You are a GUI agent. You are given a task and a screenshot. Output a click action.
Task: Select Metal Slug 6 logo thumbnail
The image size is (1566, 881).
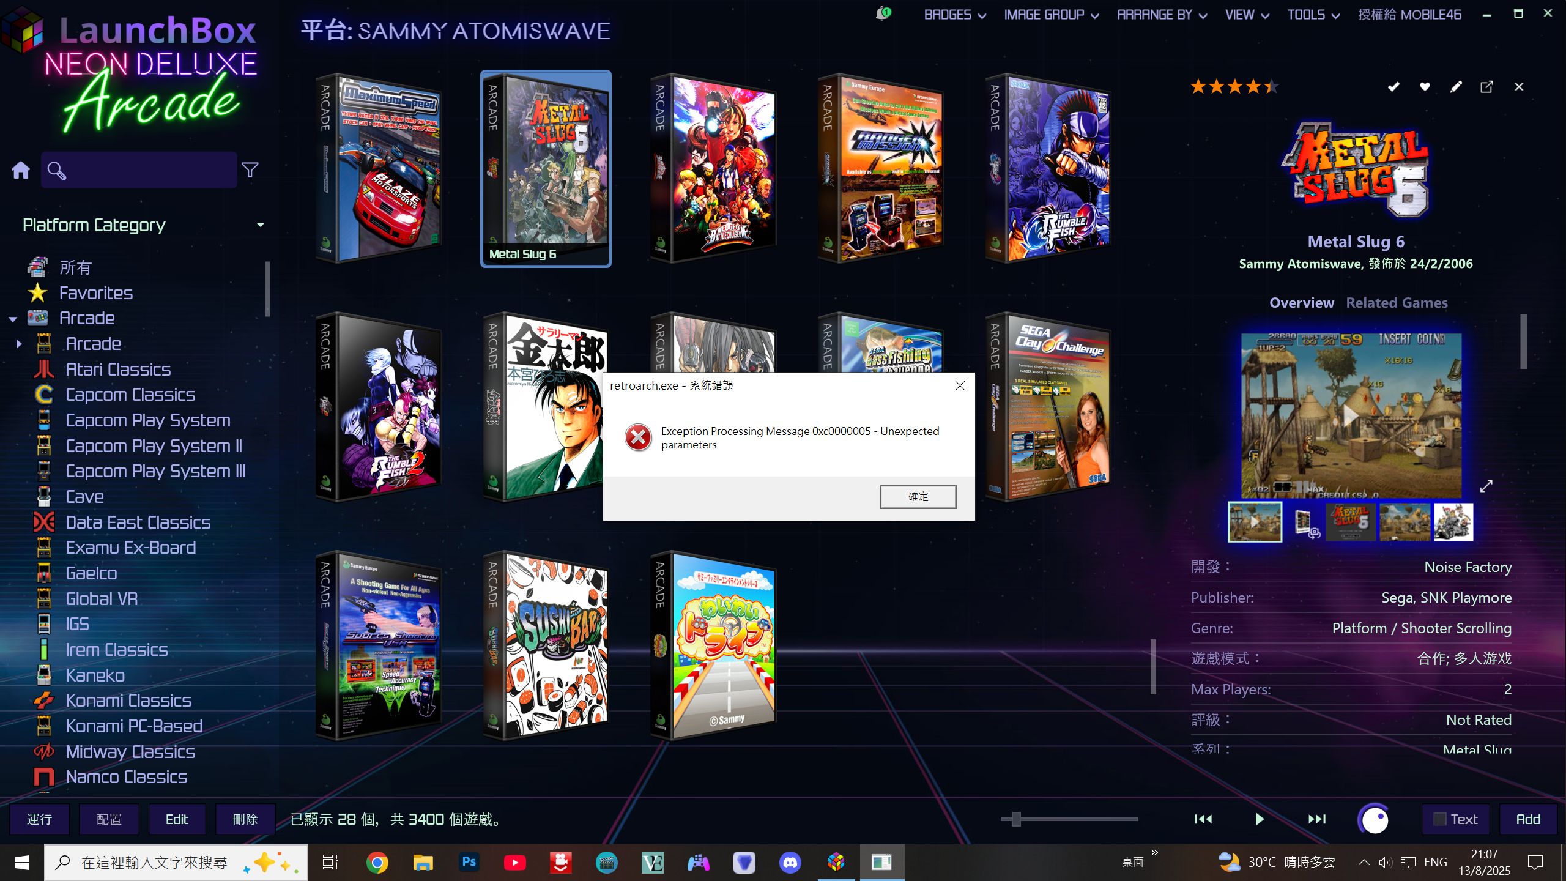(1351, 522)
